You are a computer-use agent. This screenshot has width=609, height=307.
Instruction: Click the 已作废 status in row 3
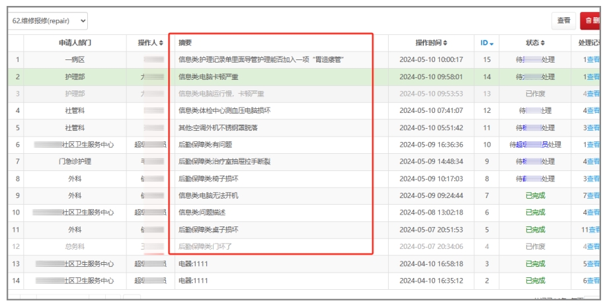point(535,94)
